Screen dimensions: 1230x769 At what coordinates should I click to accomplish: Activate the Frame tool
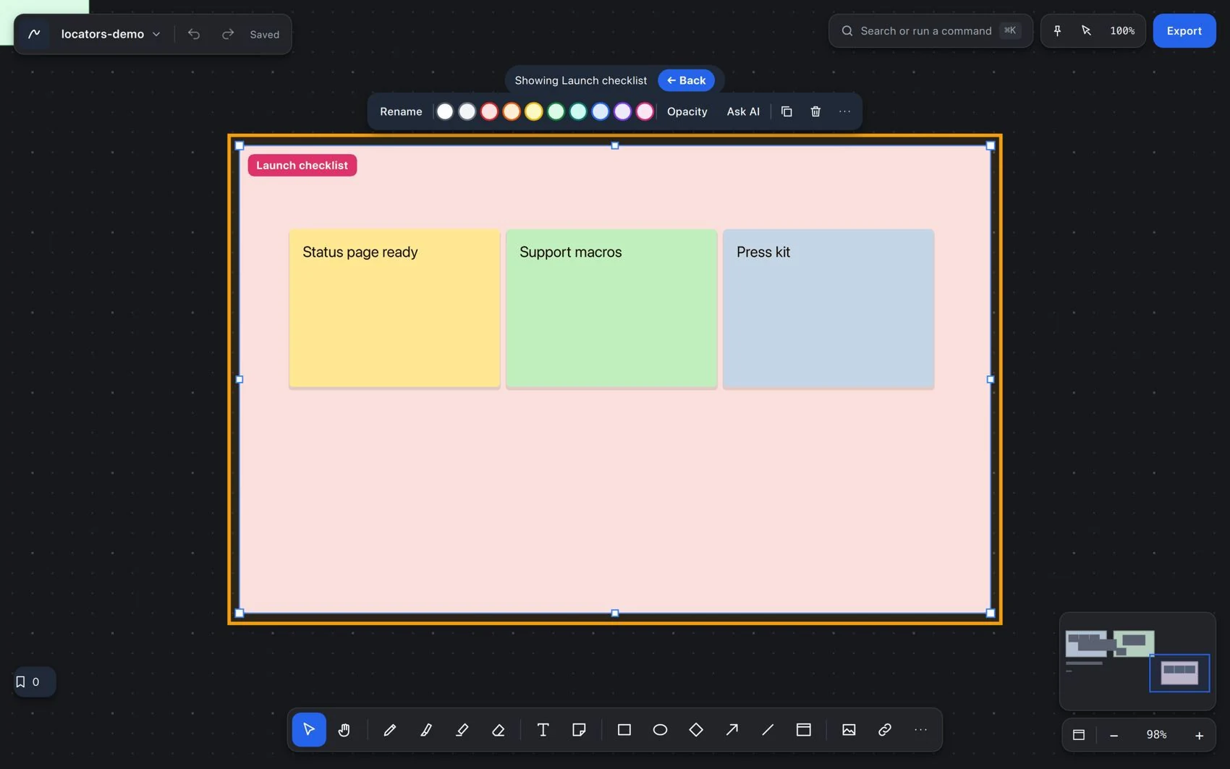(803, 730)
